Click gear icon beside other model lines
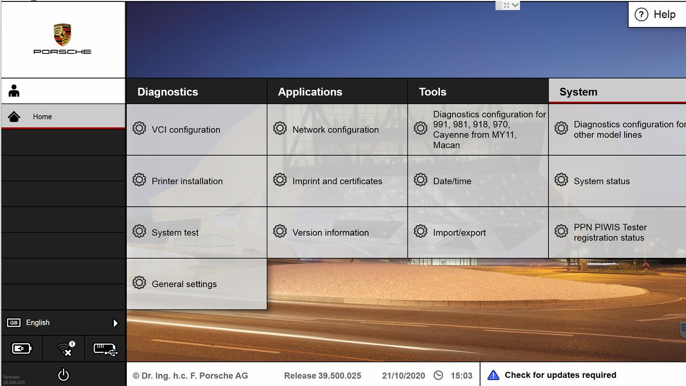 [561, 128]
